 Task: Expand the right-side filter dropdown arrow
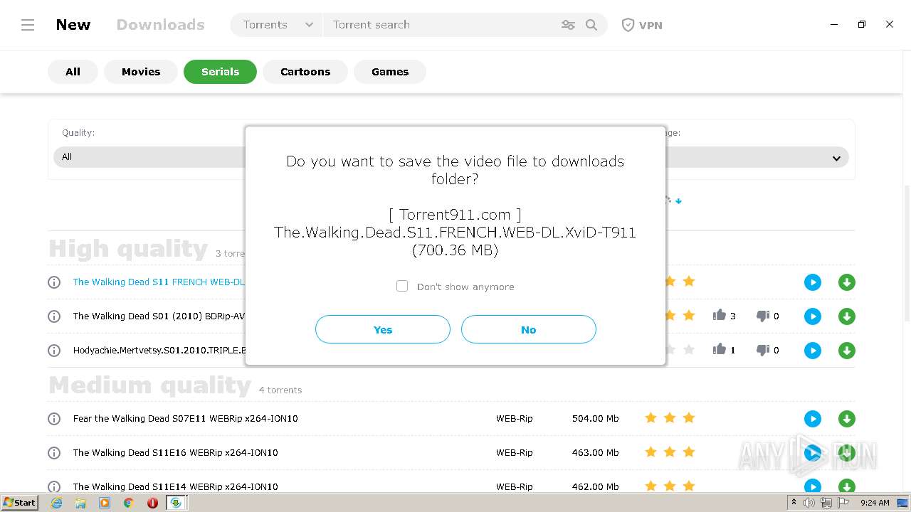click(x=836, y=158)
